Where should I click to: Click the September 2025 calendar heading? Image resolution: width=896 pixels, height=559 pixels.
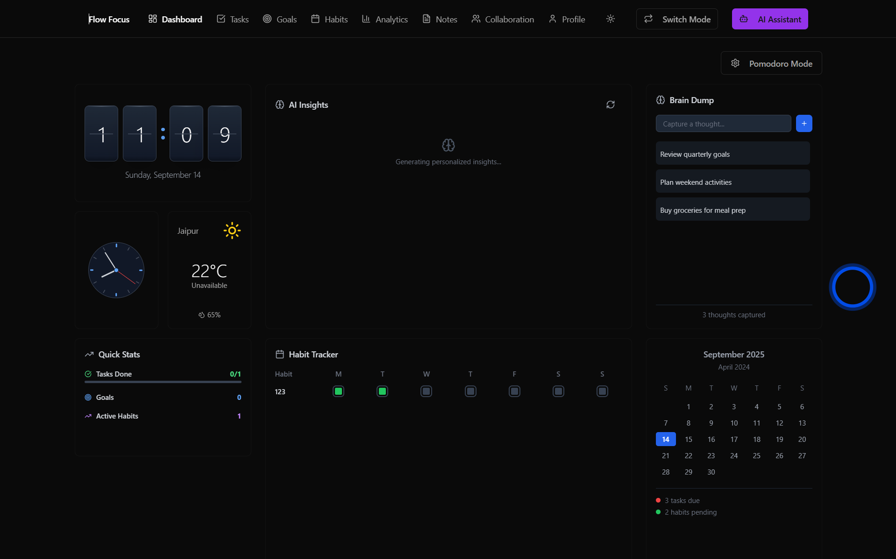coord(733,355)
